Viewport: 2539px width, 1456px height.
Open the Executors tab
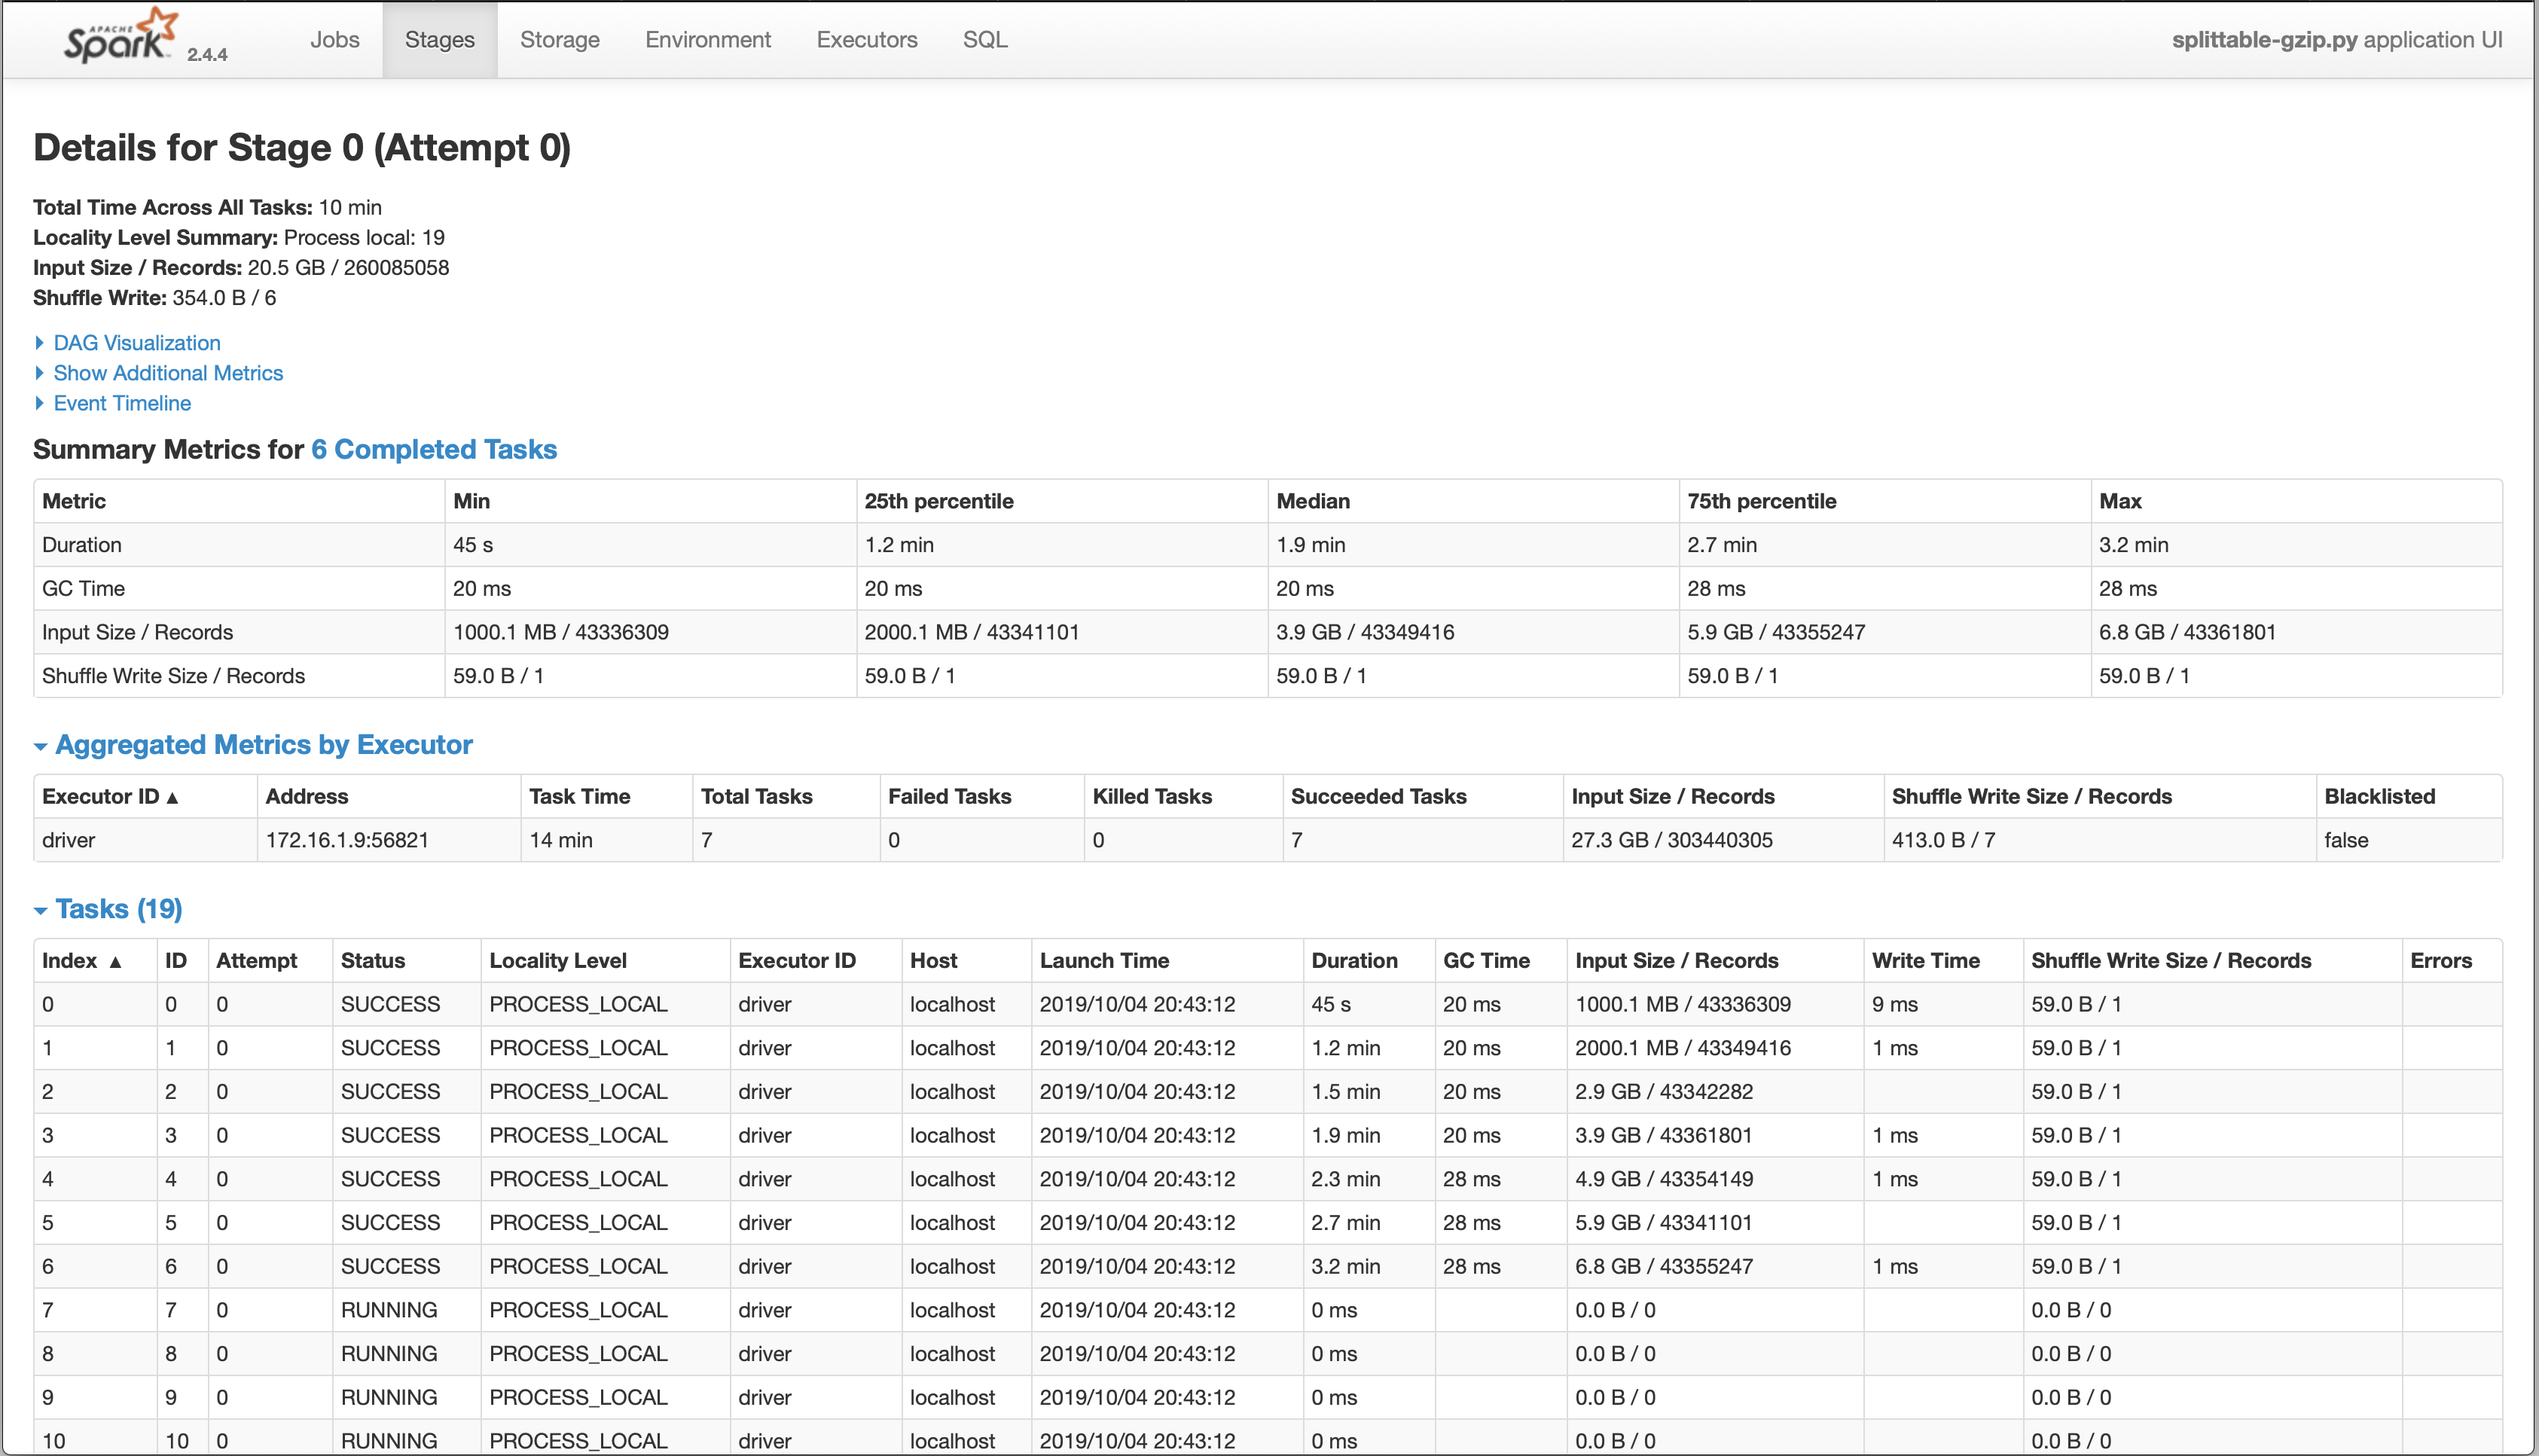[x=865, y=39]
